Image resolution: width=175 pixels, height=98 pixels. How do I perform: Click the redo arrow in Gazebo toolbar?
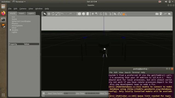[x=71, y=14]
